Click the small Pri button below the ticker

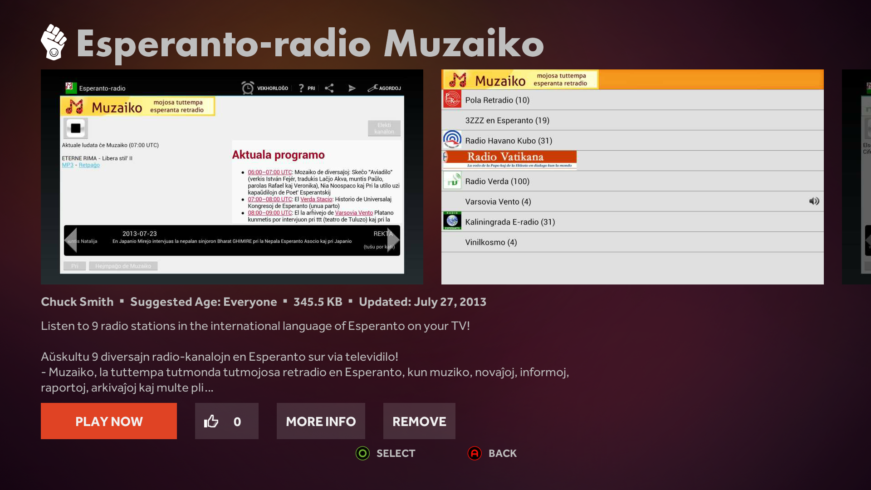74,266
